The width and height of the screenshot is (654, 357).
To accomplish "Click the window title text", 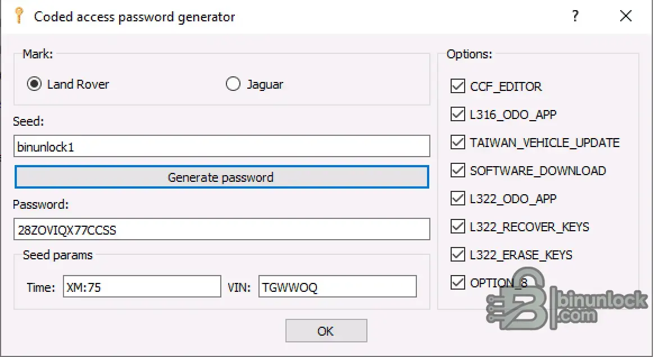I will tap(134, 17).
